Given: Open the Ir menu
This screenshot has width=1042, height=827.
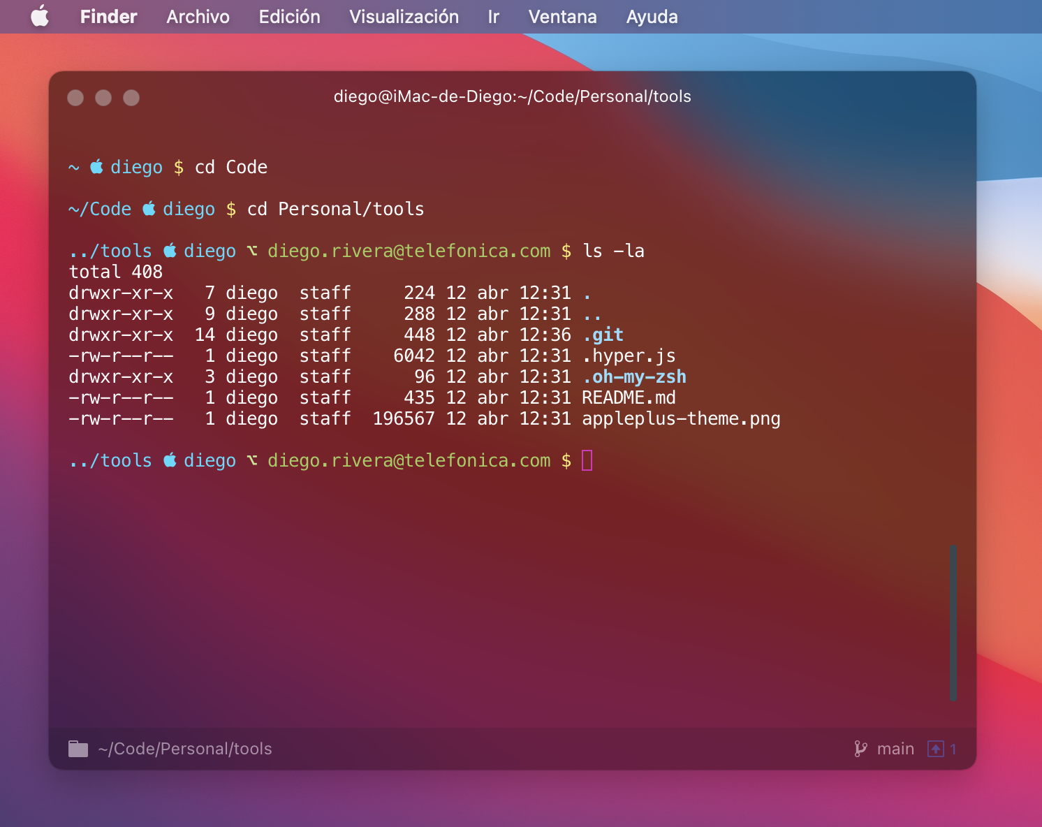Looking at the screenshot, I should pyautogui.click(x=493, y=17).
